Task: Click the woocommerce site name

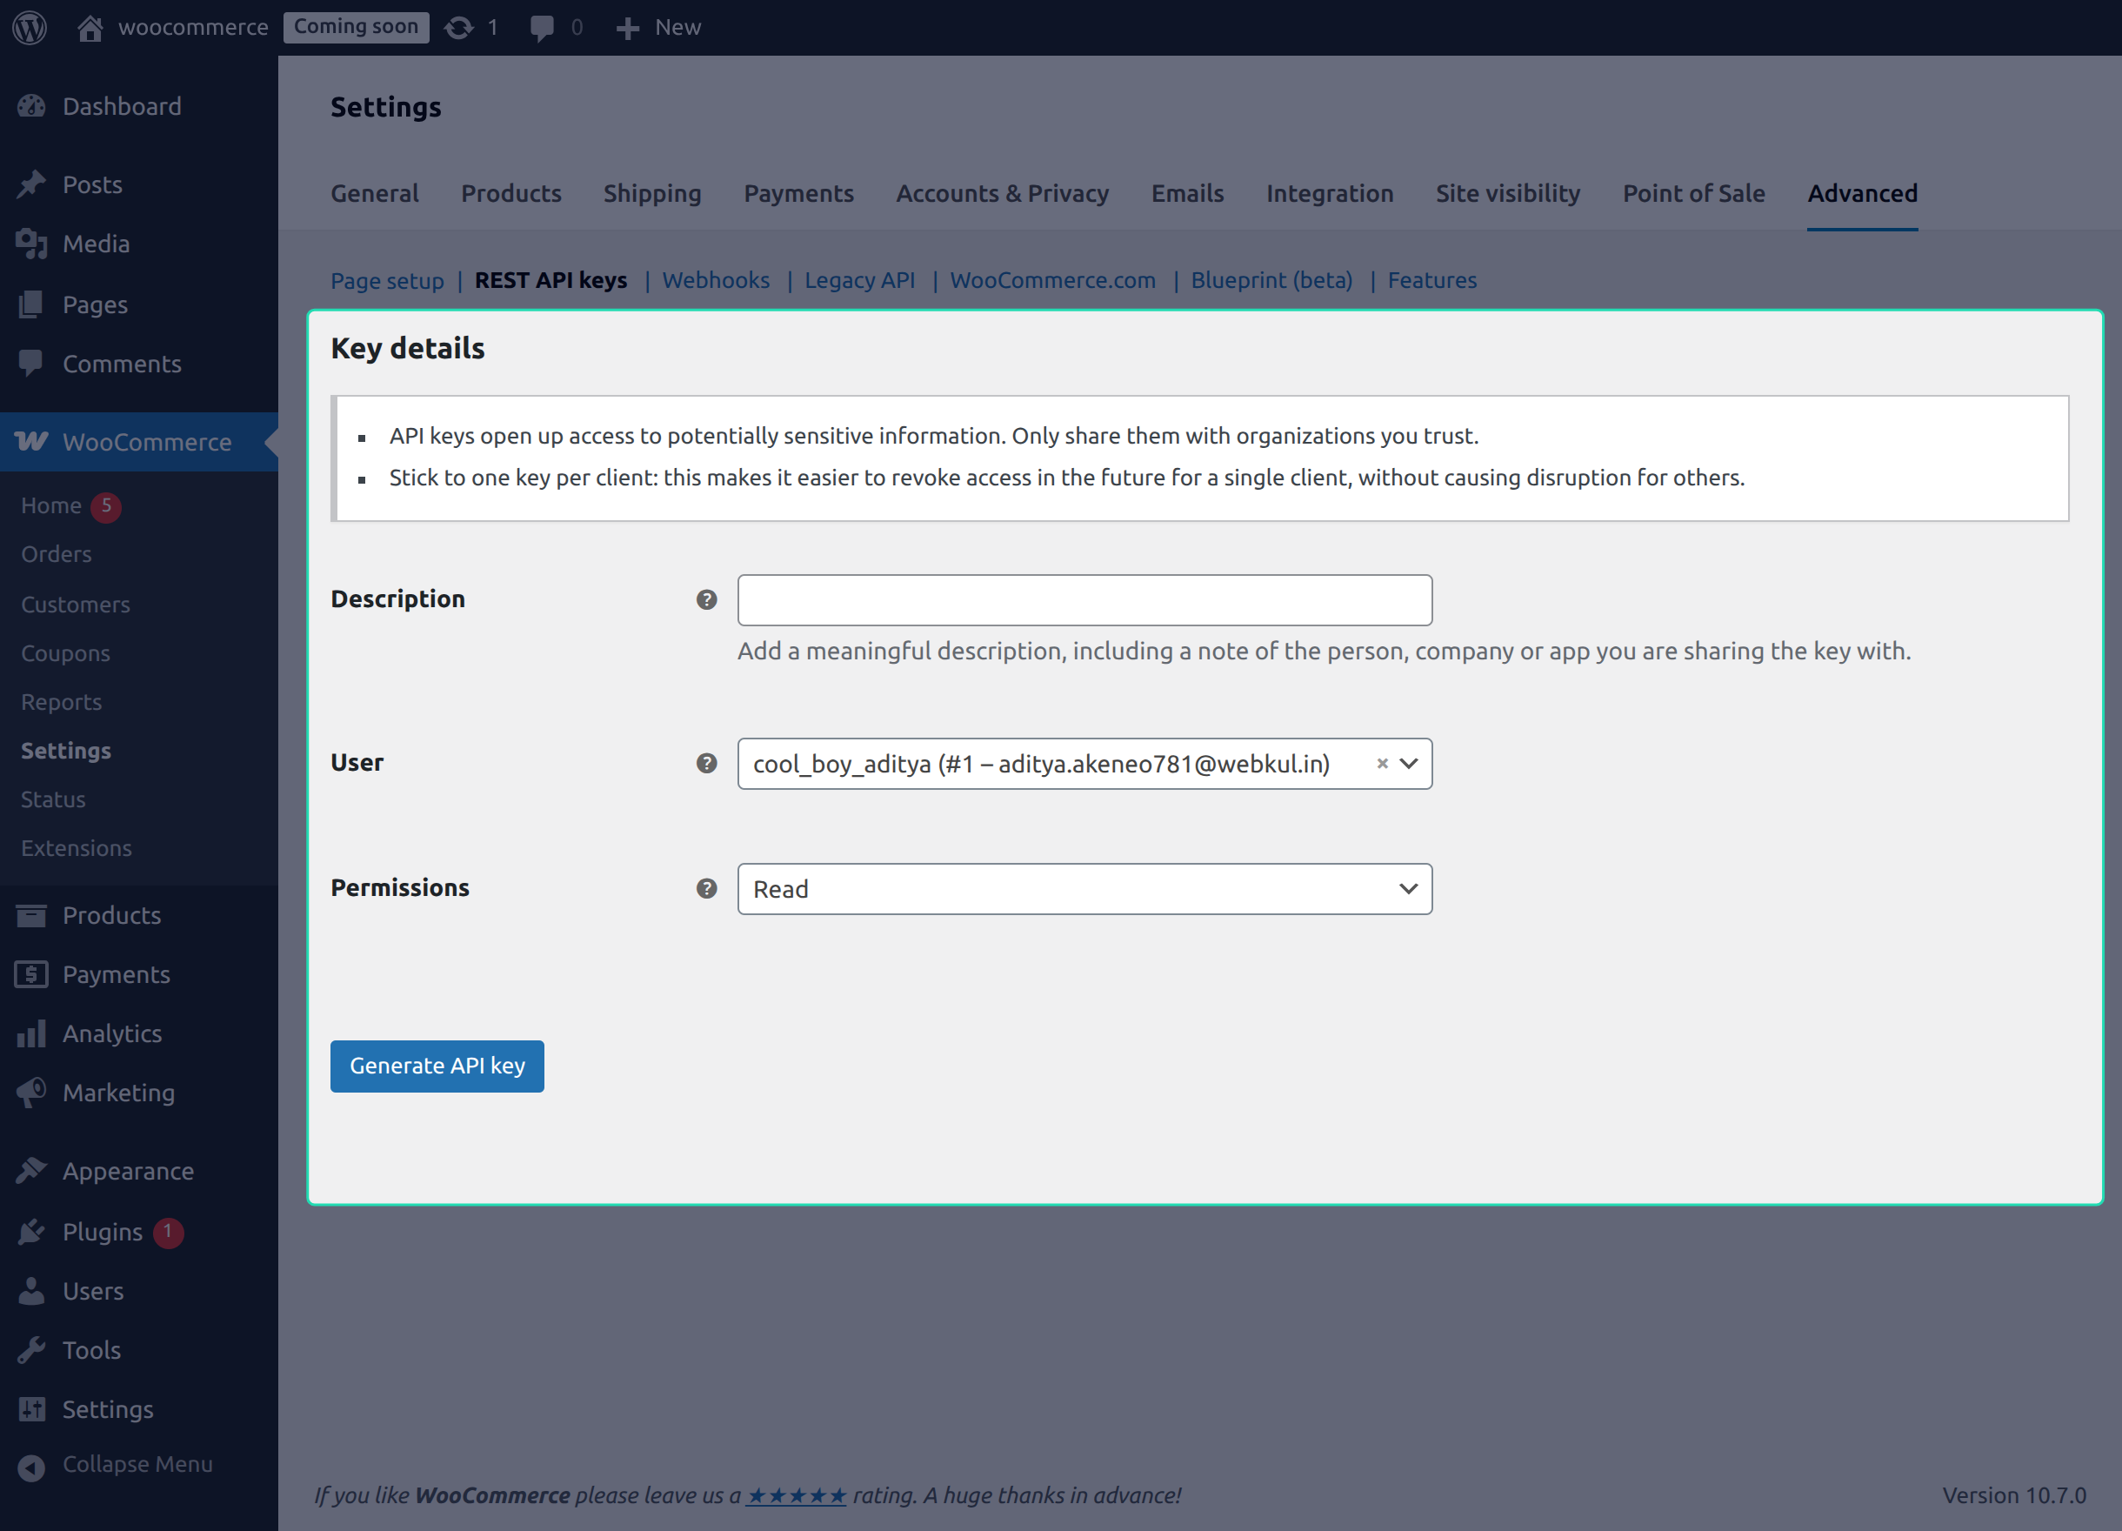Action: coord(193,27)
